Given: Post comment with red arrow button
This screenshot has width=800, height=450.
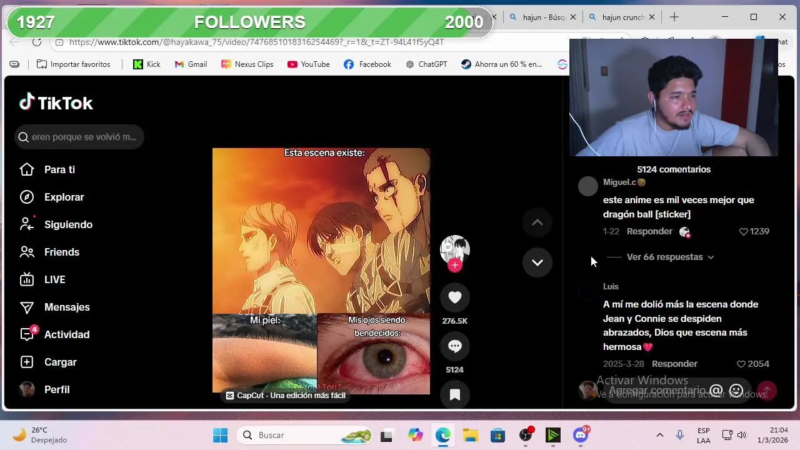Looking at the screenshot, I should click(767, 391).
